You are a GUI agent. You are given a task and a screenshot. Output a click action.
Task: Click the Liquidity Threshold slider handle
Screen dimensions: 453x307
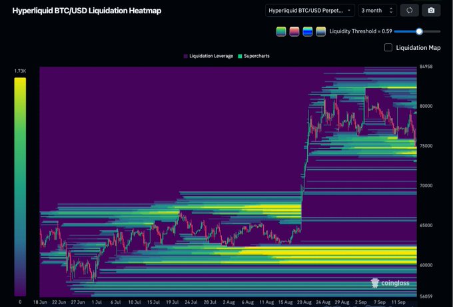419,31
